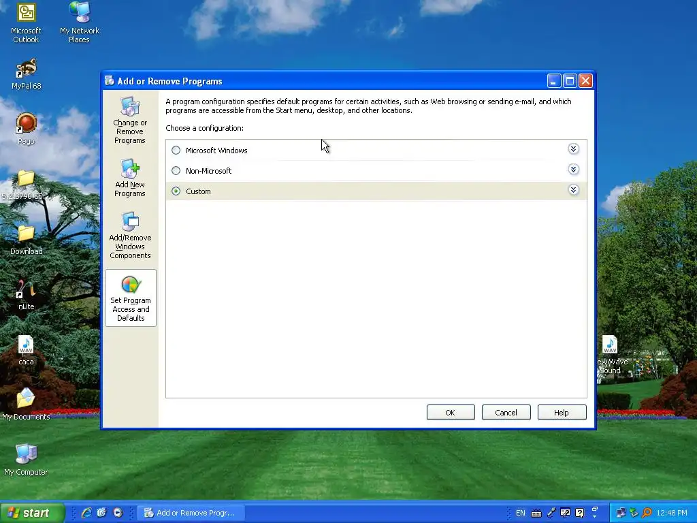Click the keyboard icon in language bar
697x523 pixels.
[x=536, y=513]
